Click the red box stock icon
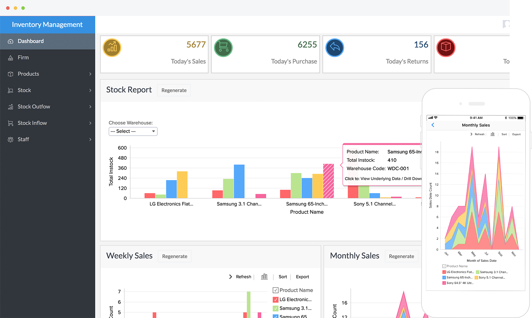 [x=446, y=48]
